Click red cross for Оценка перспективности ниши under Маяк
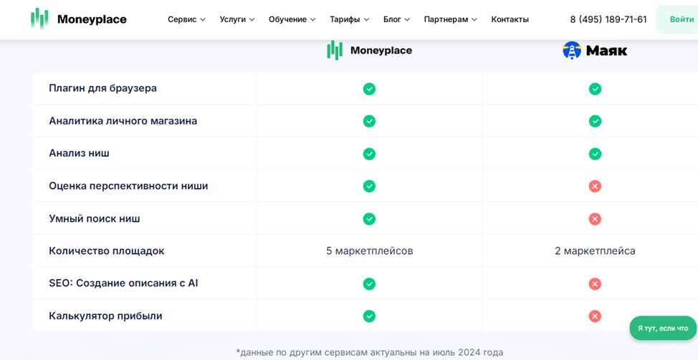The width and height of the screenshot is (698, 360). (x=595, y=186)
